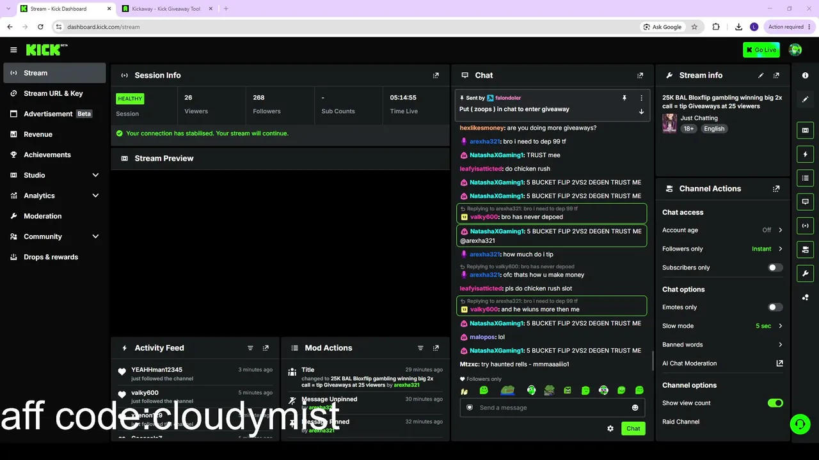Turn off Show view count
This screenshot has width=819, height=460.
click(775, 403)
